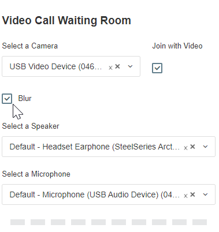Viewport: 219px width, 232px height.
Task: Open the Default Headset Earphone speaker field
Action: [109, 147]
